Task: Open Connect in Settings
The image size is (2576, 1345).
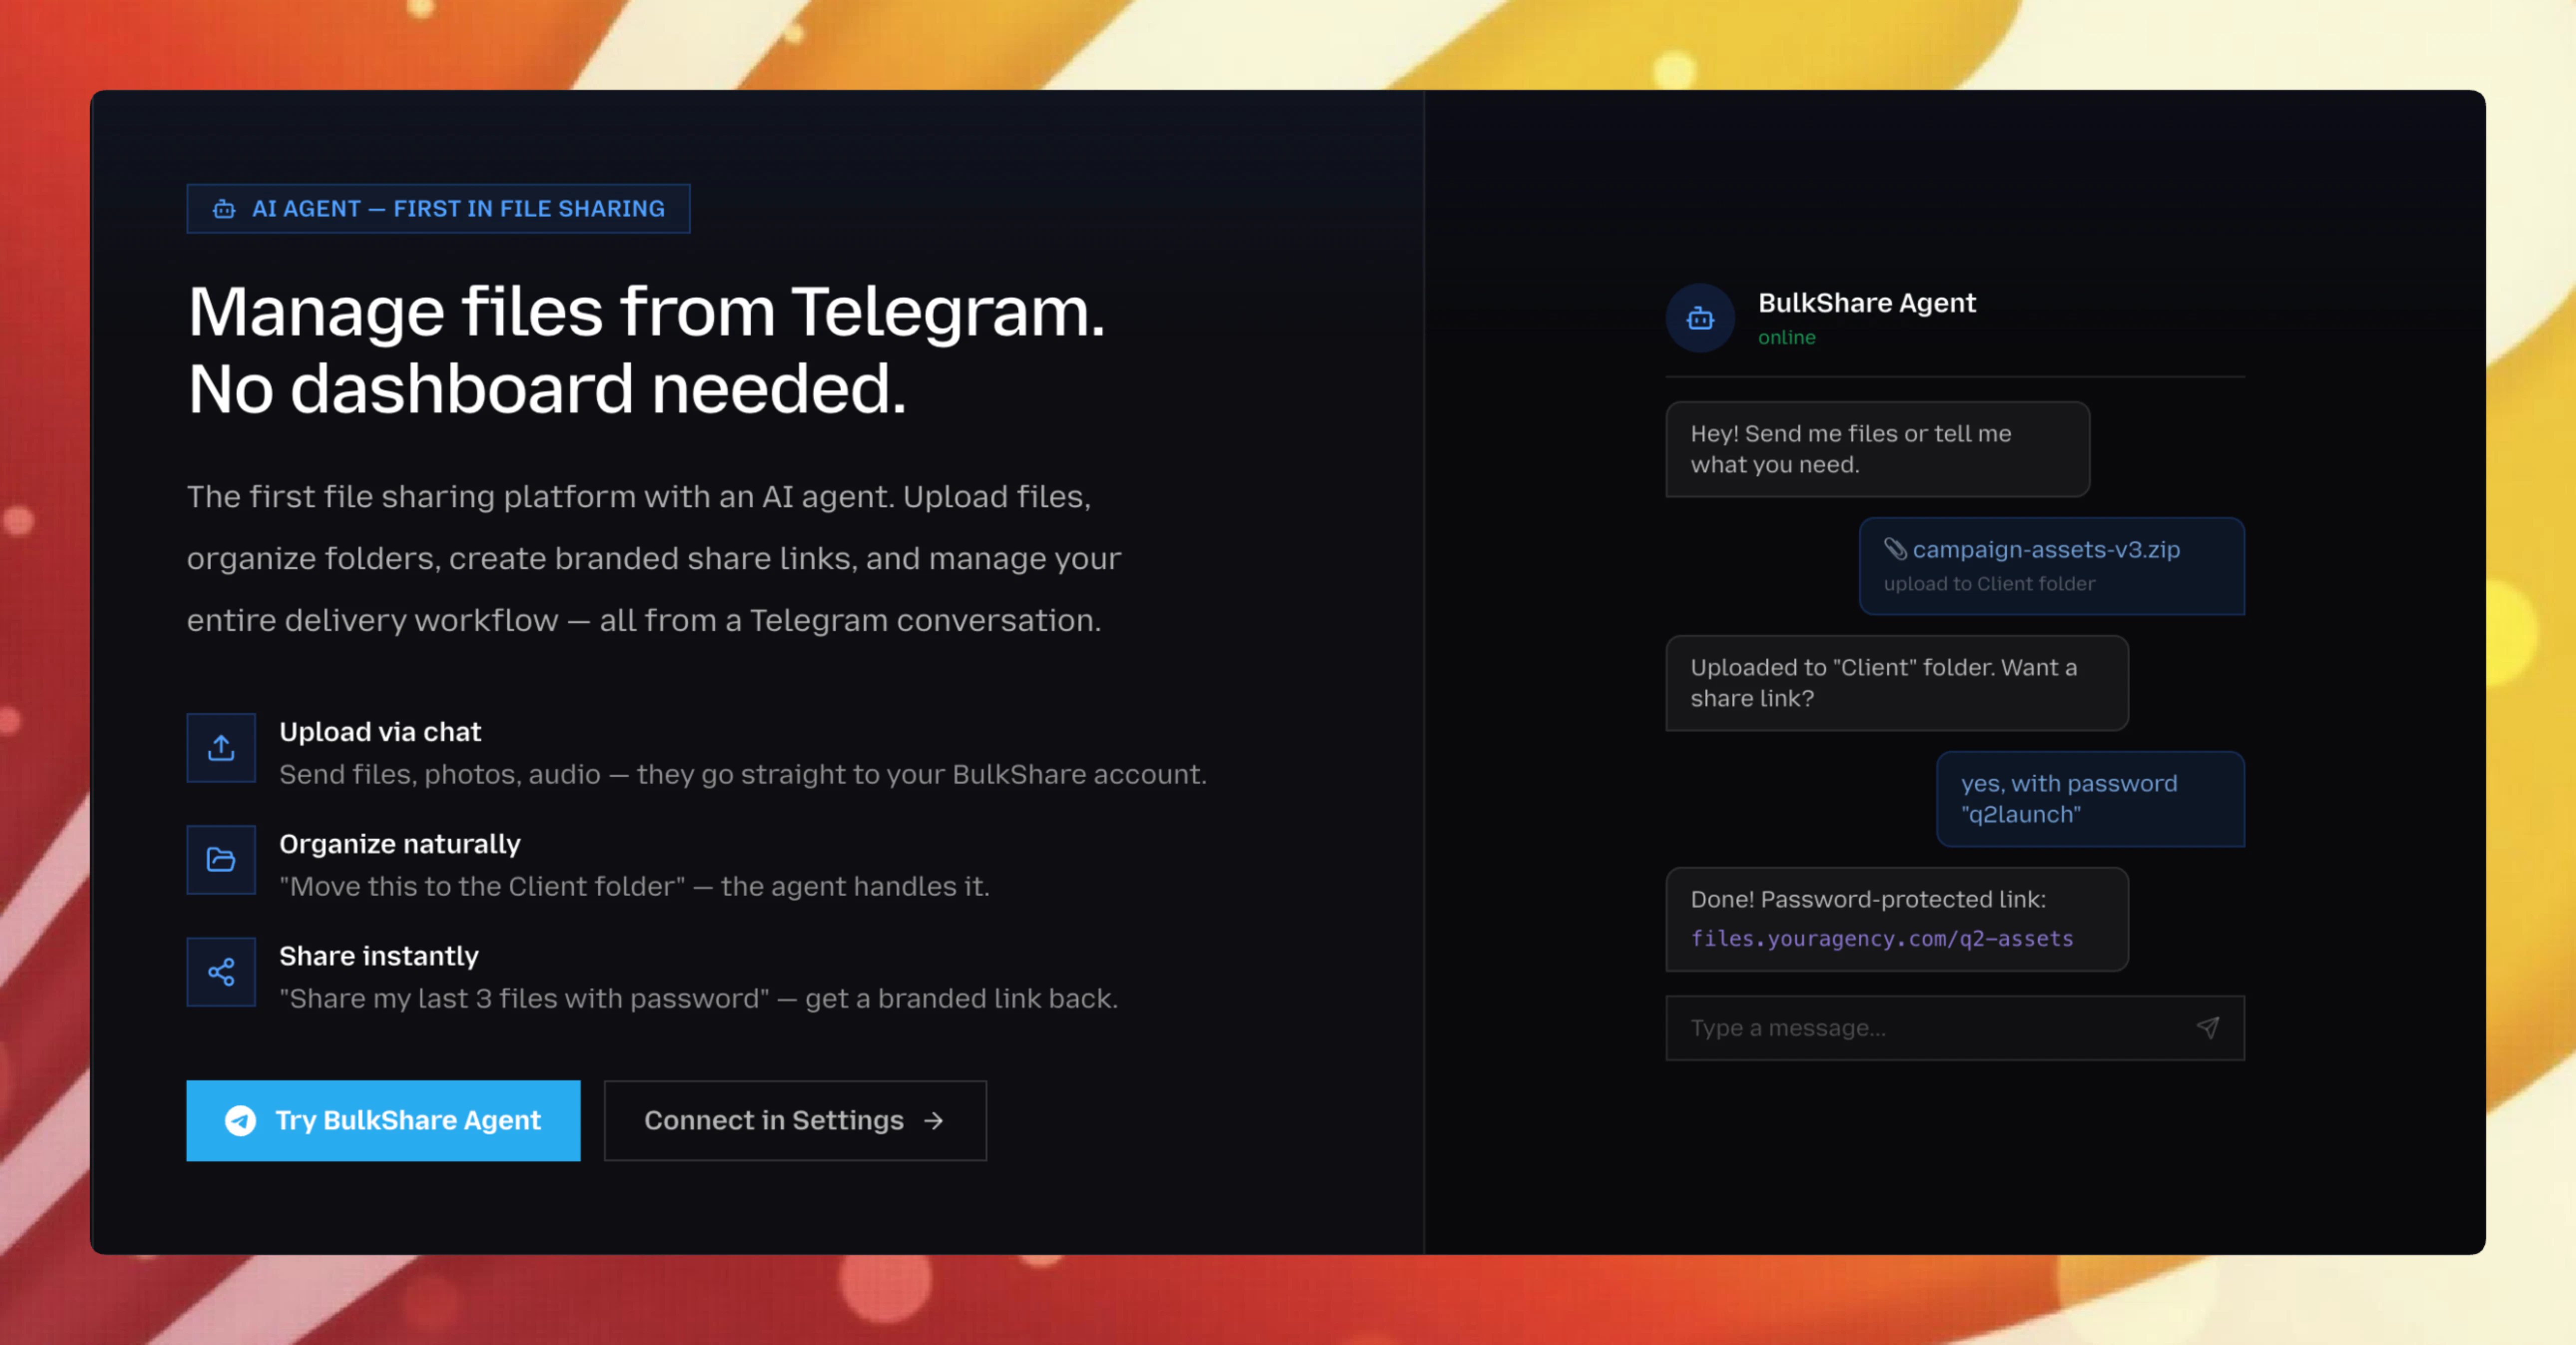Action: (x=794, y=1121)
